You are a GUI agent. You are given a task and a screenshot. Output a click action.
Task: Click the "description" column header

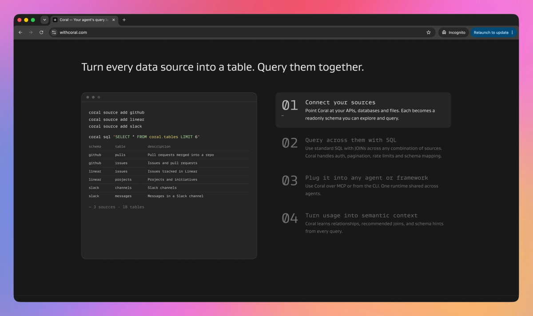point(159,146)
